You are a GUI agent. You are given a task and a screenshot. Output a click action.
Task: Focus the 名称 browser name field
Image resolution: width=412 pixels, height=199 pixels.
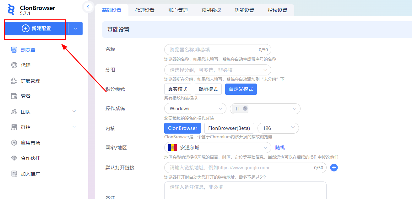(x=218, y=49)
